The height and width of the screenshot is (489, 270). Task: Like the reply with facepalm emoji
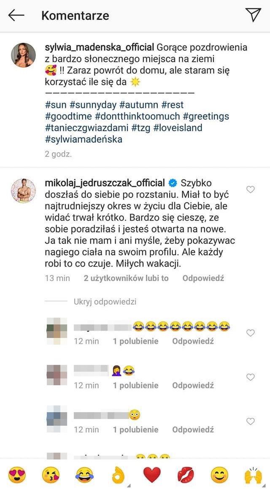click(x=251, y=377)
